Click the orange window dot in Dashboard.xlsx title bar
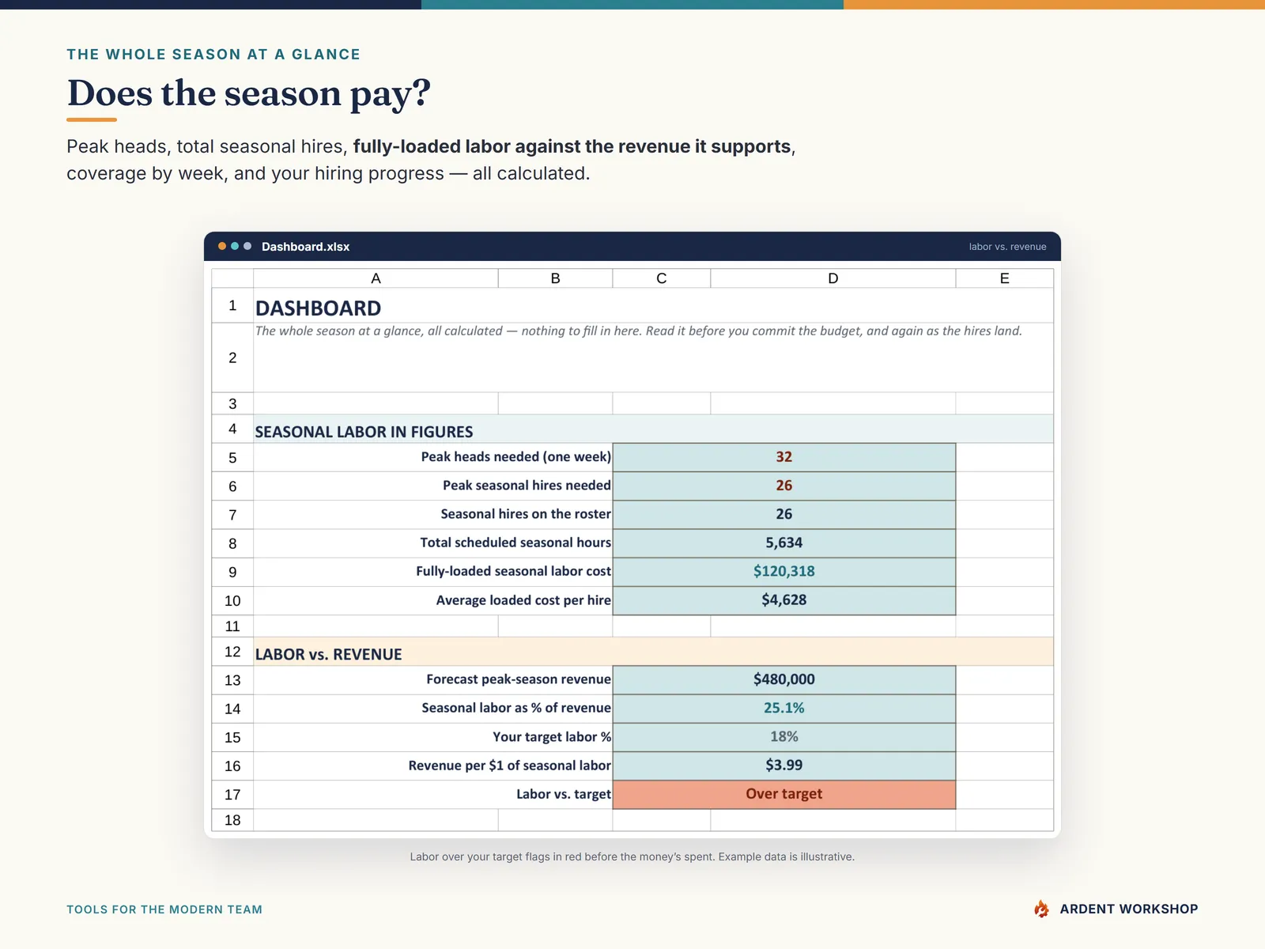The height and width of the screenshot is (949, 1265). (x=222, y=246)
